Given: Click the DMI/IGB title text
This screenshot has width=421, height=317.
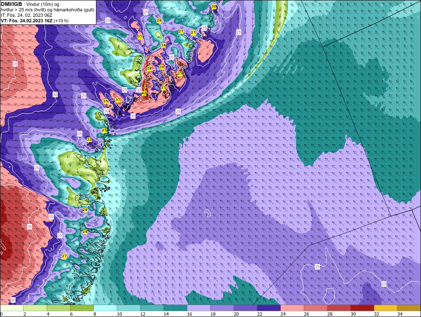Looking at the screenshot, I should (x=11, y=4).
